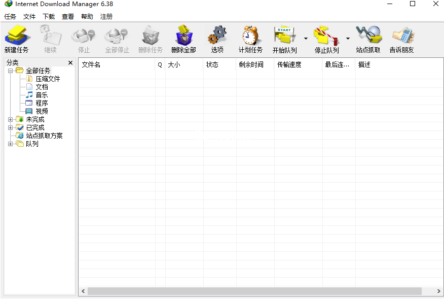Open the 任务 menu
The image size is (444, 299).
tap(10, 16)
